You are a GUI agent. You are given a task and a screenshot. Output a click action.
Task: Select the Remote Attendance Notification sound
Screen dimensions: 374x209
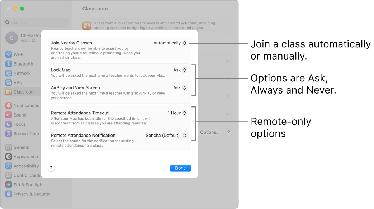[x=166, y=136]
